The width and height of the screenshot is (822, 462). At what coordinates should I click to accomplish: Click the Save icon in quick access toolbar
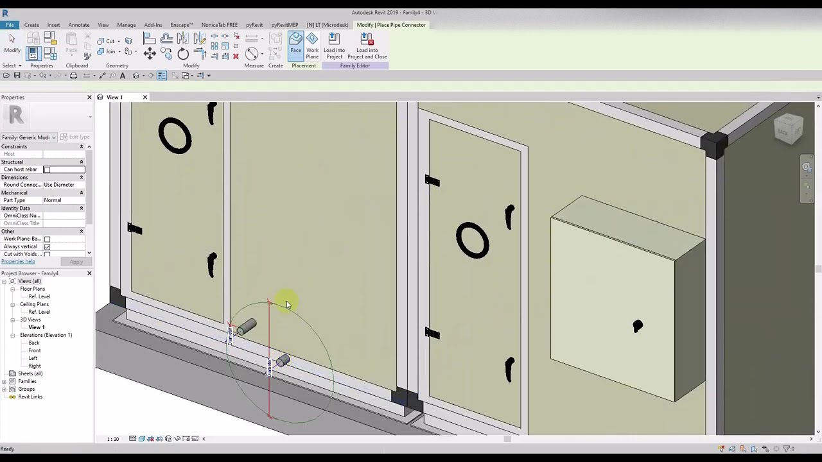[17, 76]
